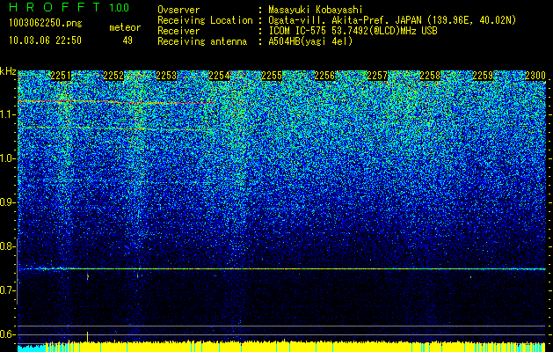Screen dimensions: 553x352
Task: Click the 2258 time marker
Action: [x=430, y=76]
